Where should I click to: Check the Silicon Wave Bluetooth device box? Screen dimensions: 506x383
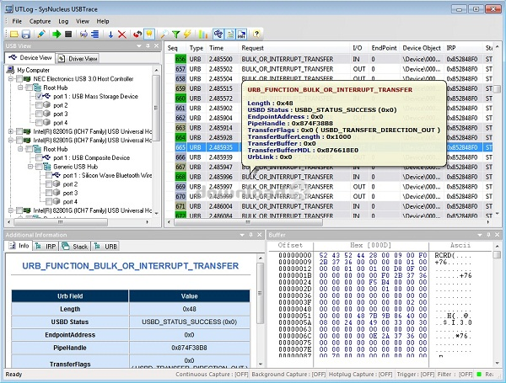click(x=49, y=175)
